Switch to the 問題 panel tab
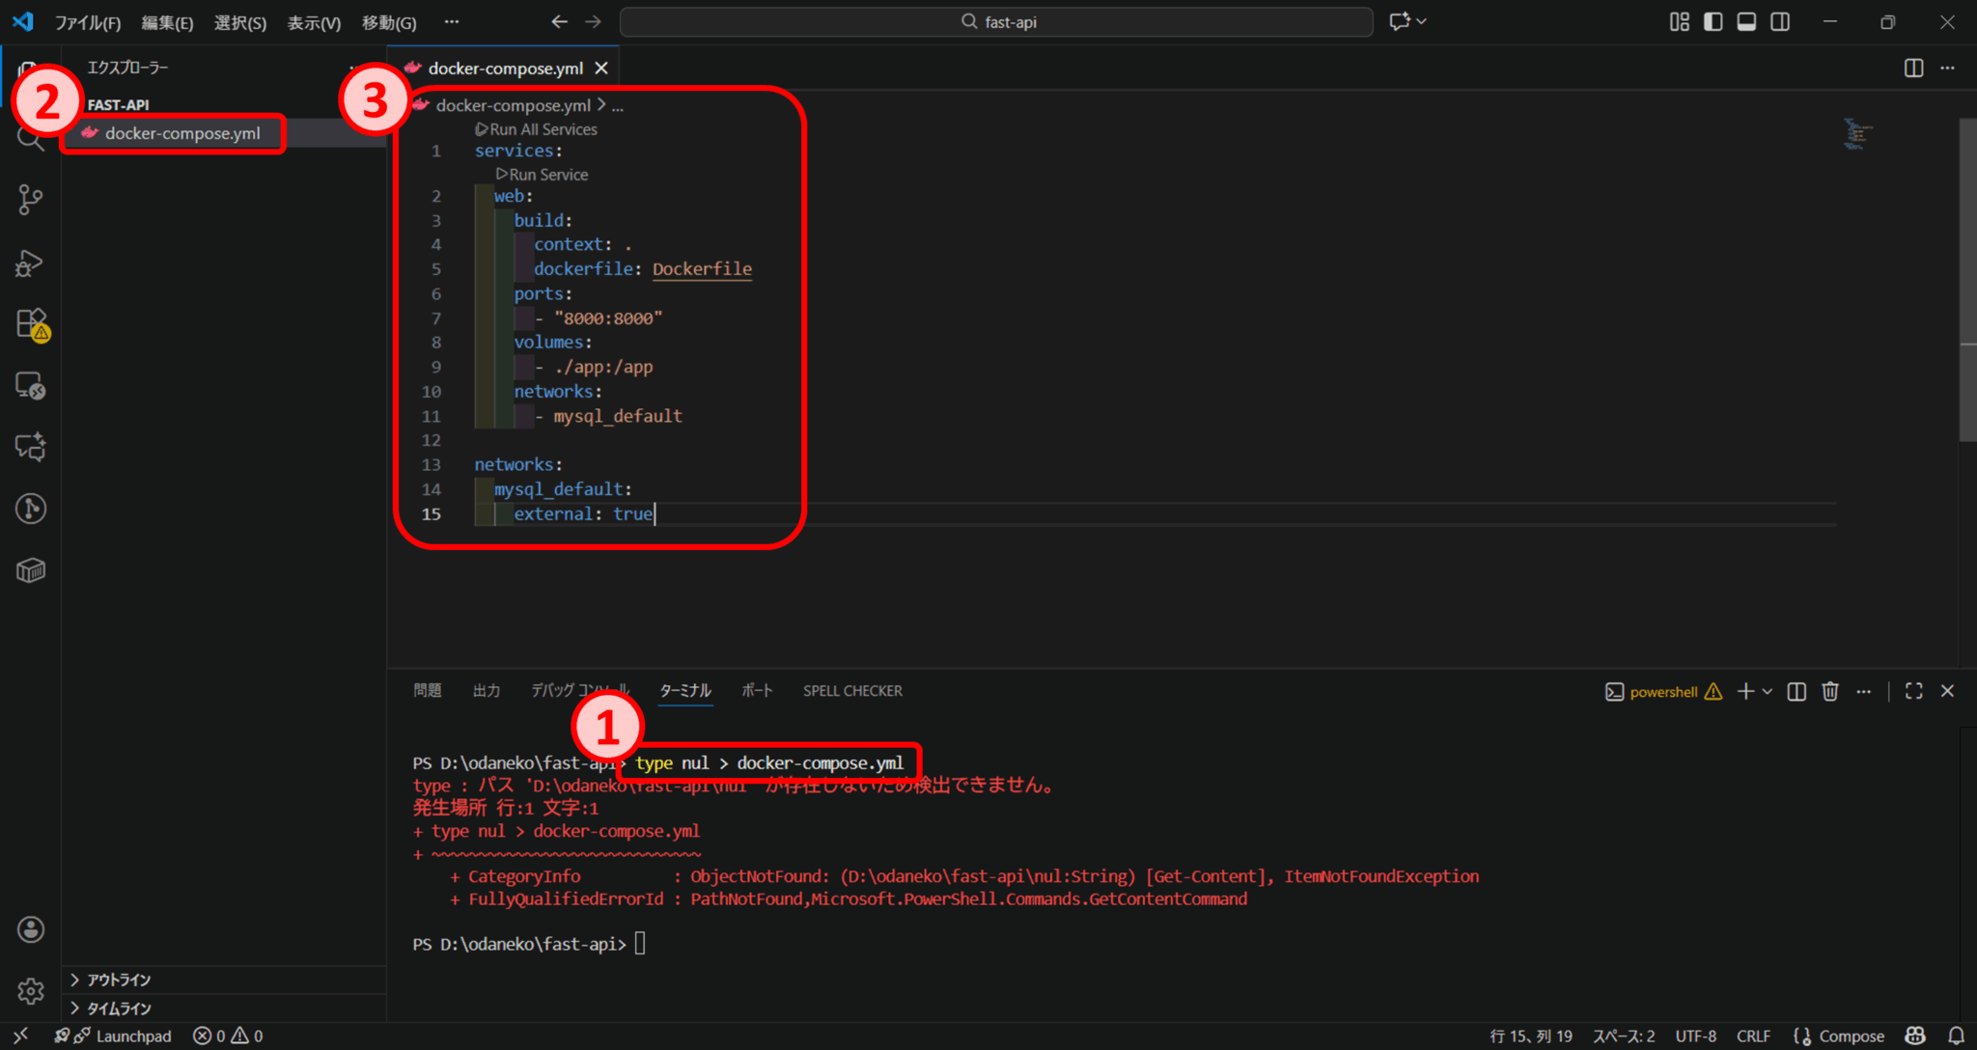Viewport: 1977px width, 1050px height. [x=428, y=690]
